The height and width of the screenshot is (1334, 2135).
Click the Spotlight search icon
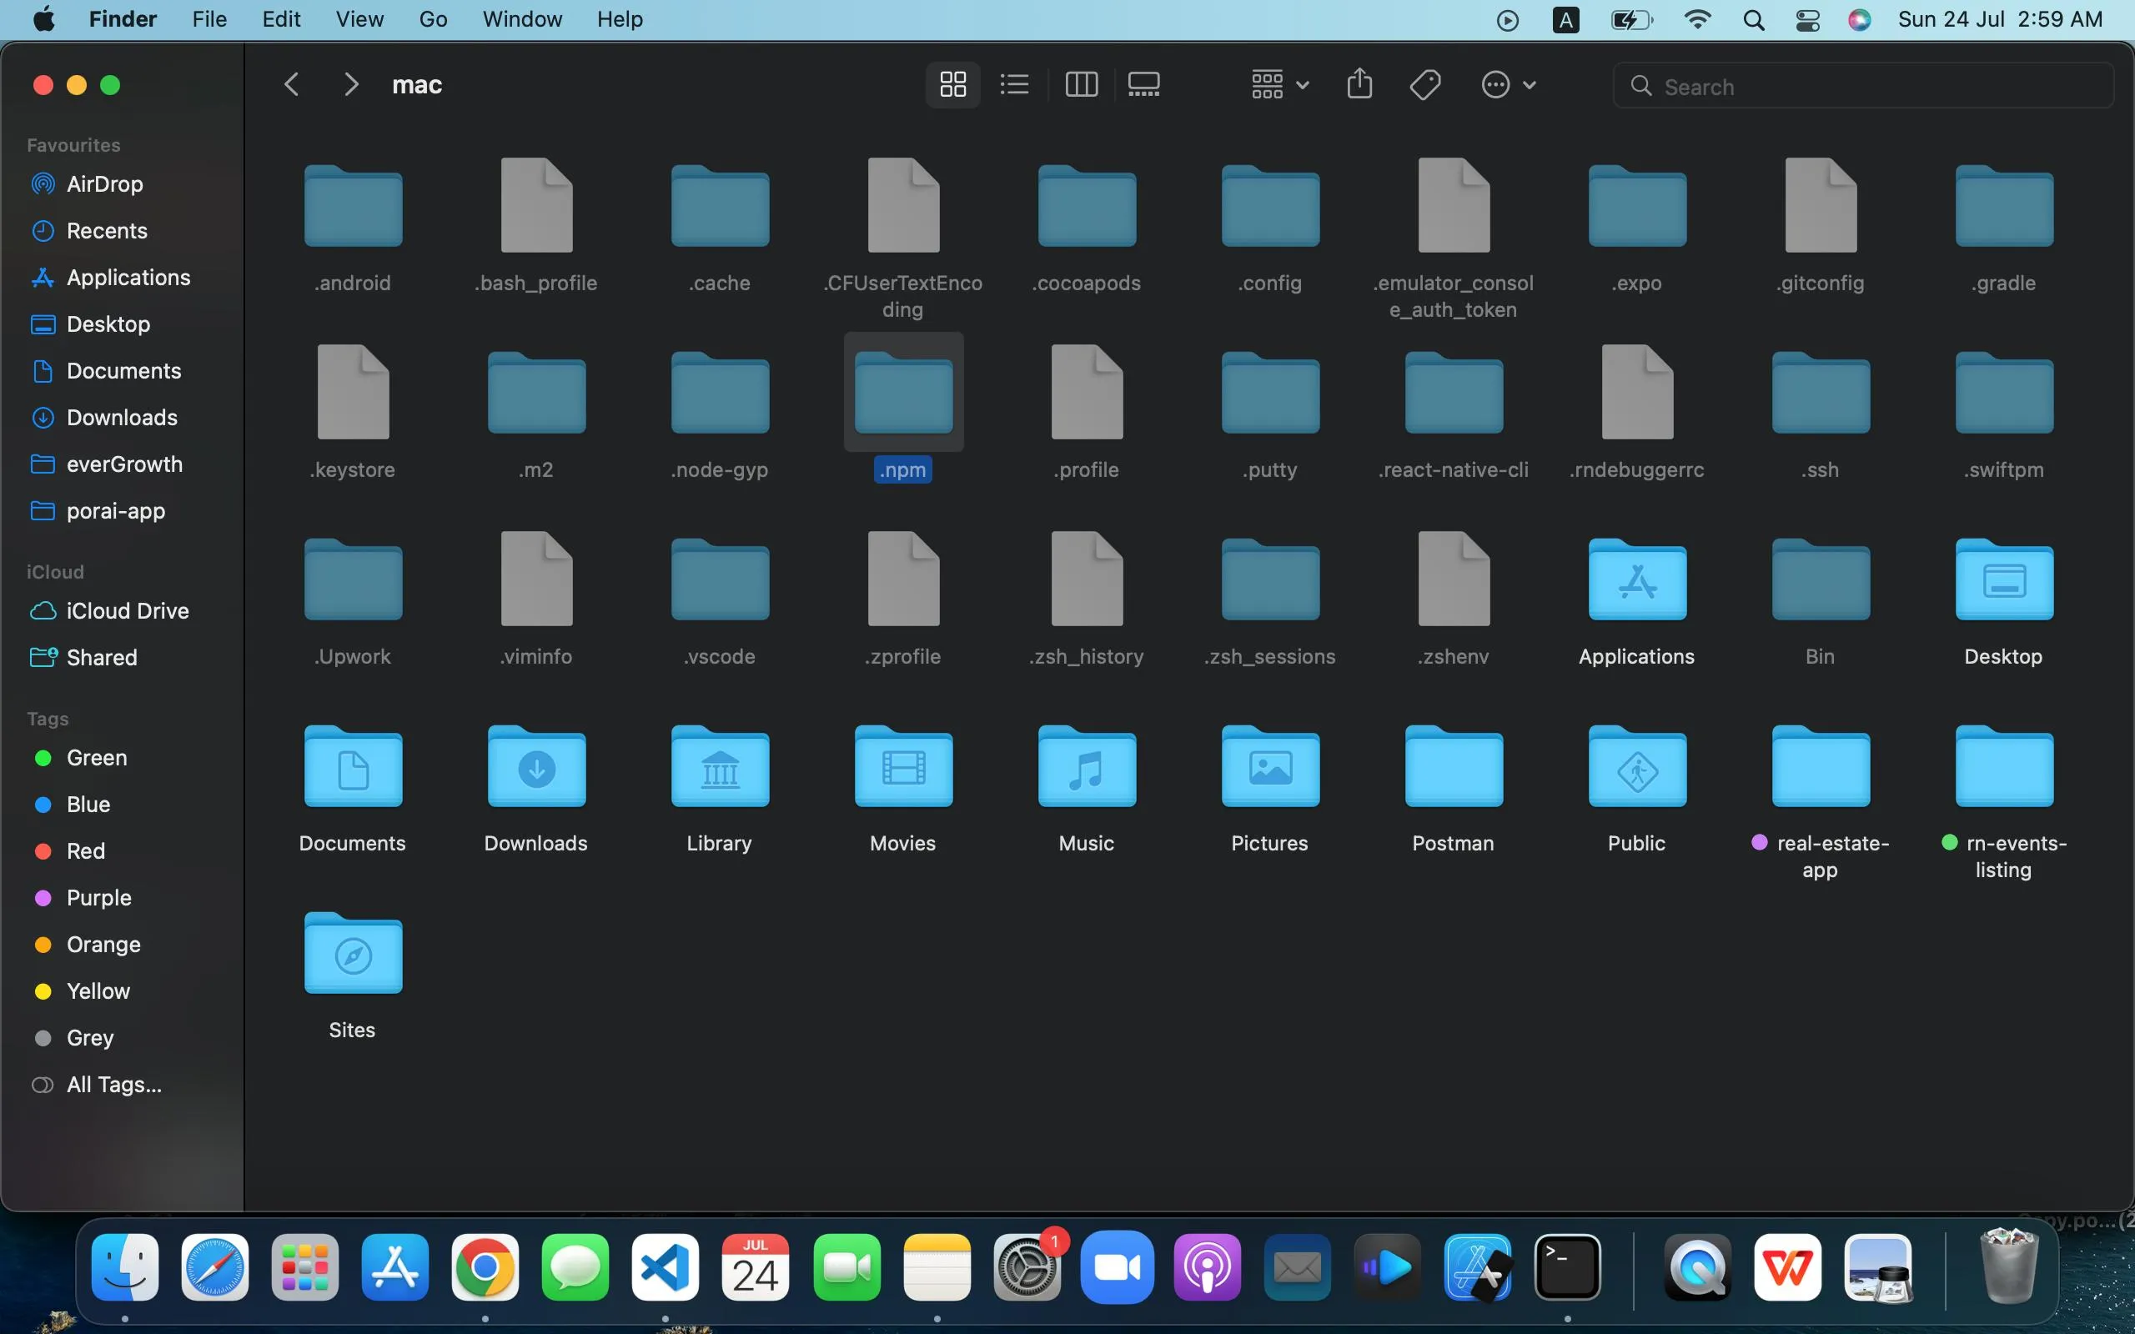1754,19
